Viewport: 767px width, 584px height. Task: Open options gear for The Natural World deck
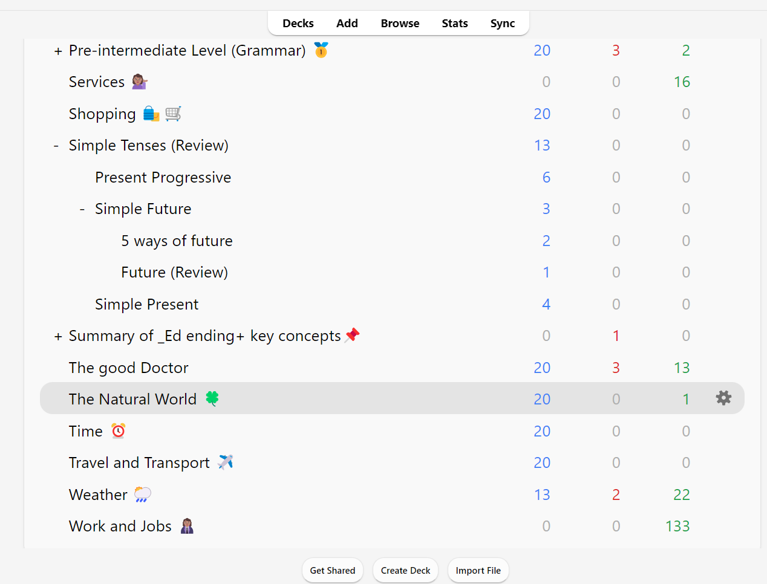[723, 398]
